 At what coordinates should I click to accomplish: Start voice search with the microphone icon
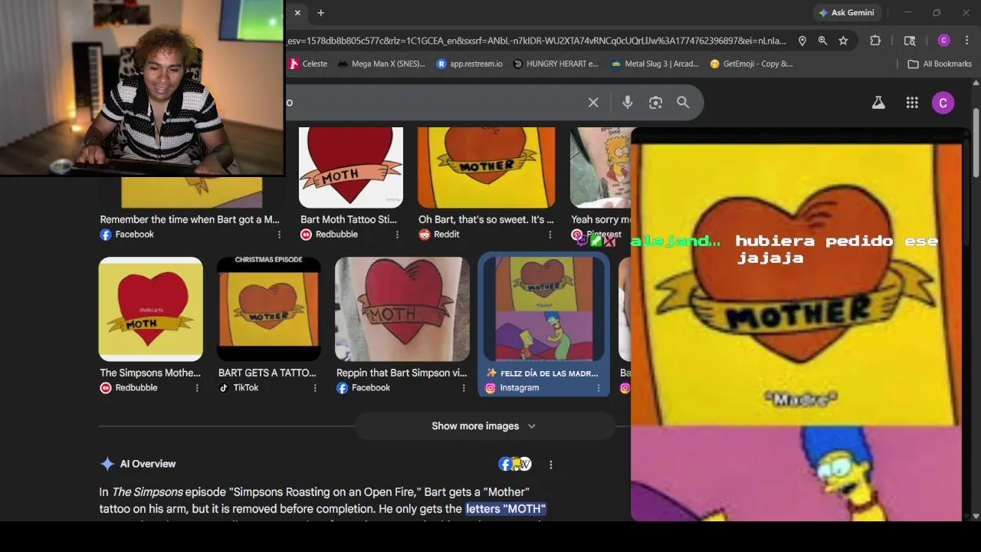click(x=627, y=102)
